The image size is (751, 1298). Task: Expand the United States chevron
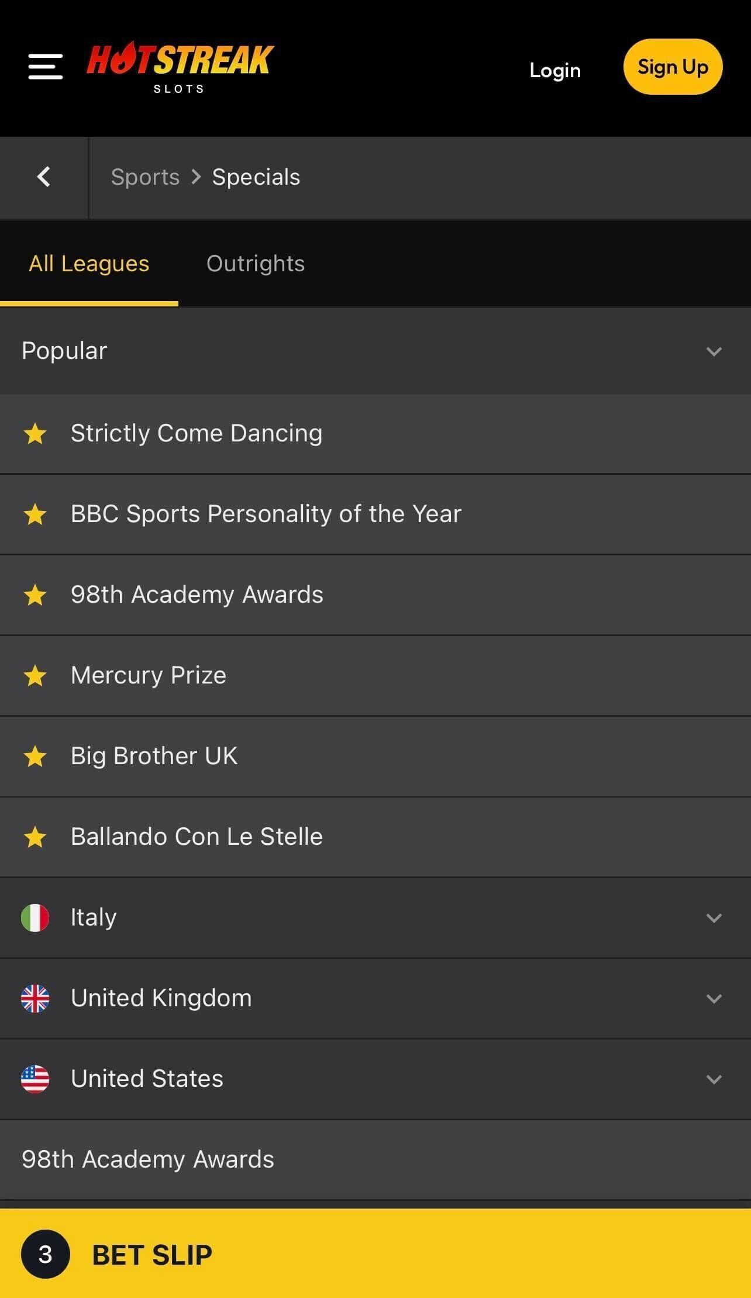714,1079
